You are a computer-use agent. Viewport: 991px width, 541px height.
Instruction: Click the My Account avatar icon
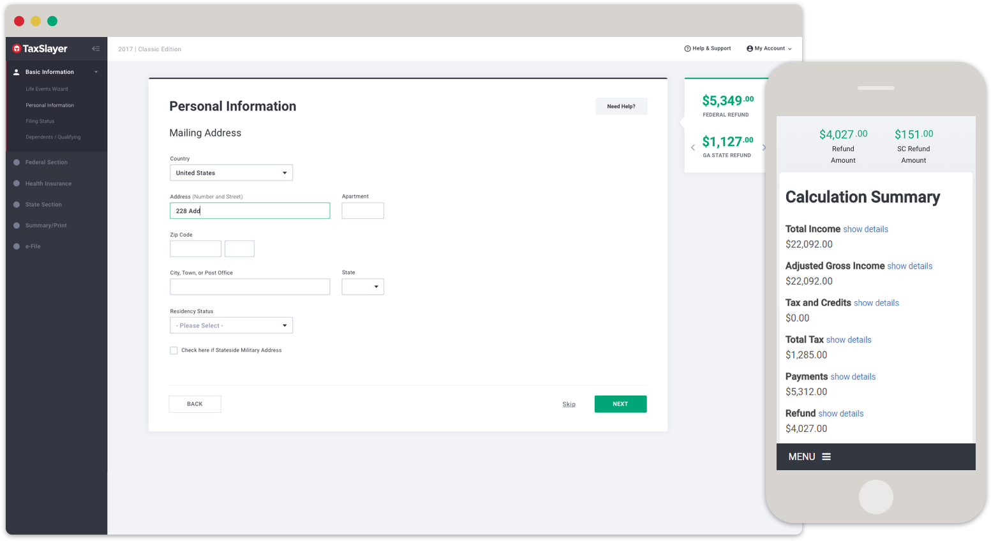[x=750, y=48]
